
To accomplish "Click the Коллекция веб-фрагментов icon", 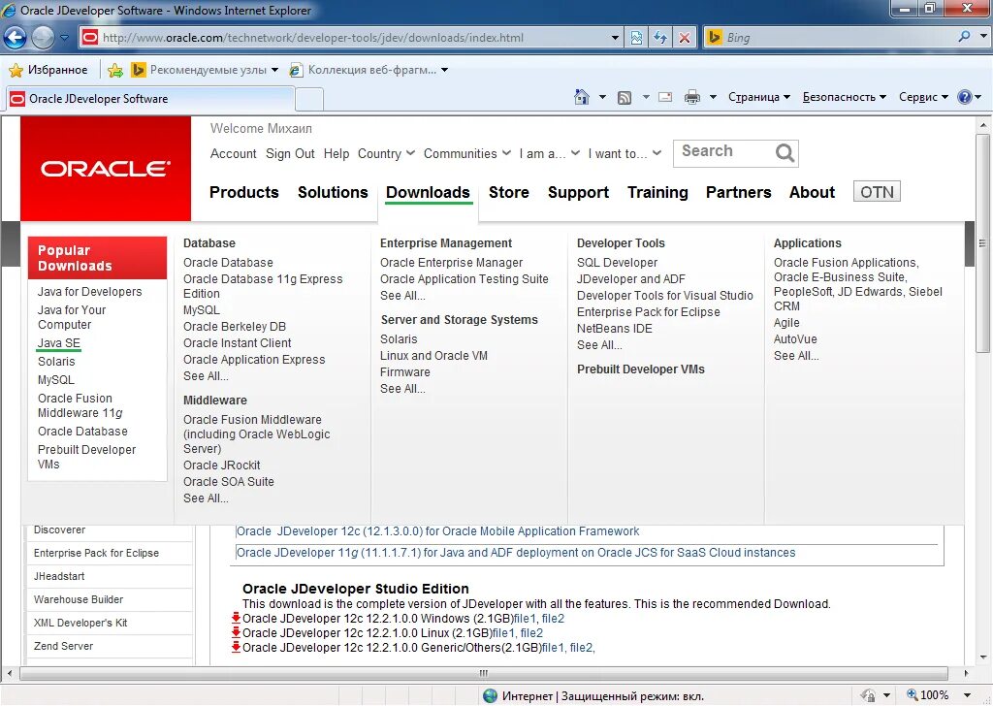I will tap(295, 70).
